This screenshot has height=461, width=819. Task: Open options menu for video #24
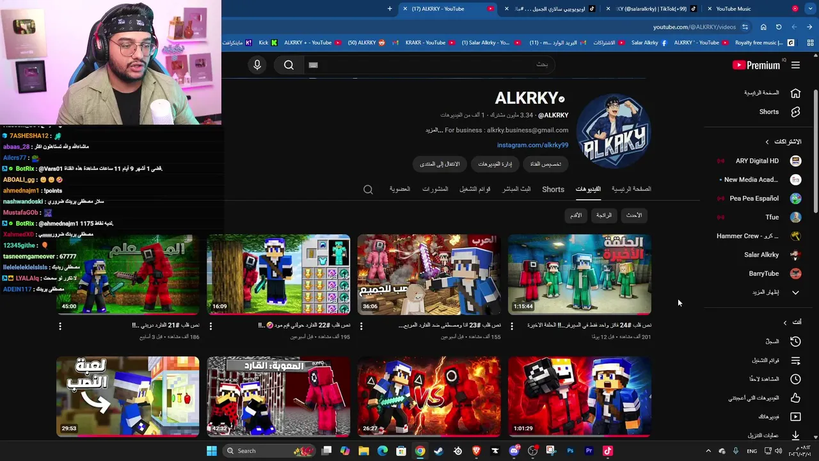512,326
